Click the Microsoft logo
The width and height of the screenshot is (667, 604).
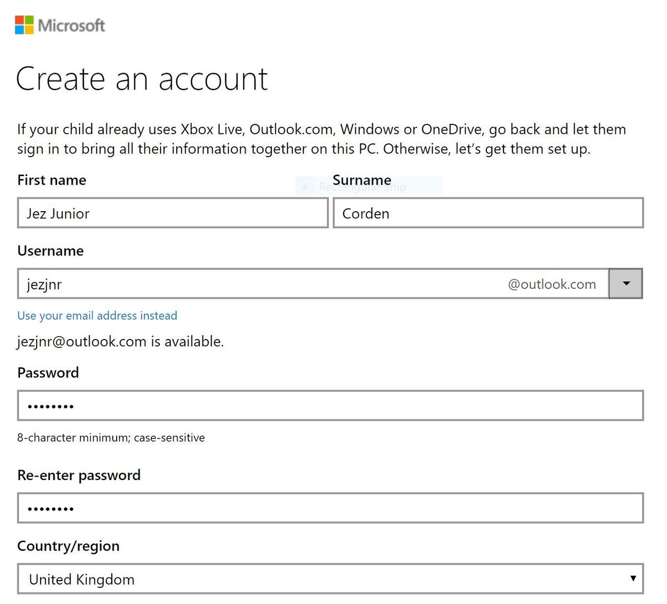(x=60, y=25)
